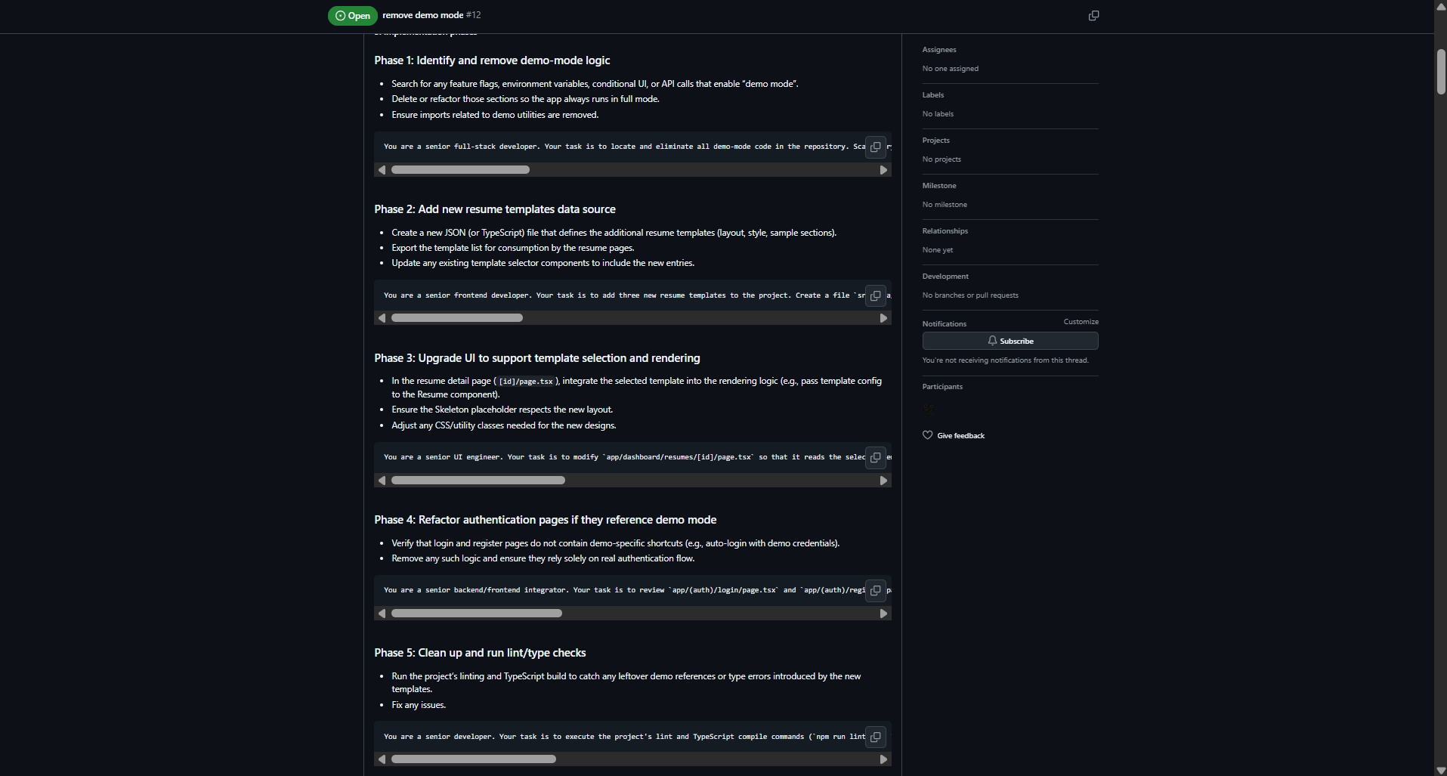The height and width of the screenshot is (776, 1447).
Task: Open the participant avatar under Participants
Action: (929, 409)
